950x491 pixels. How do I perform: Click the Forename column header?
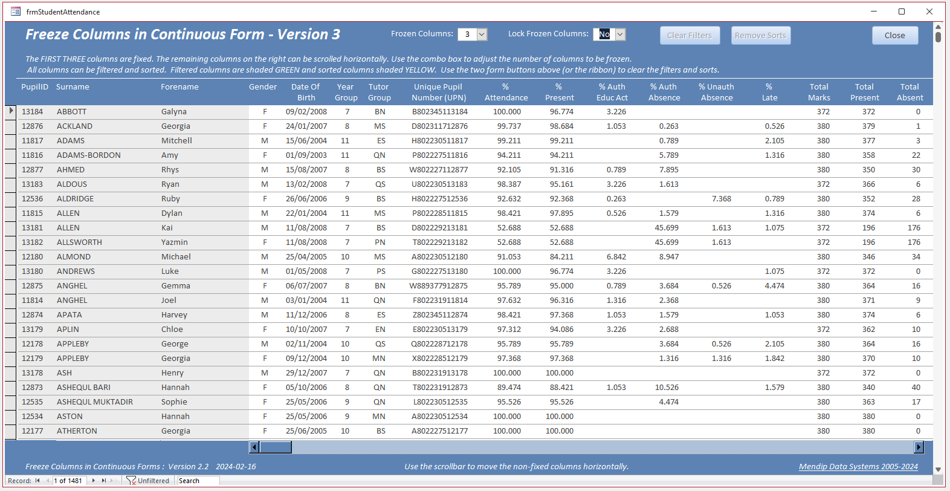tap(179, 86)
